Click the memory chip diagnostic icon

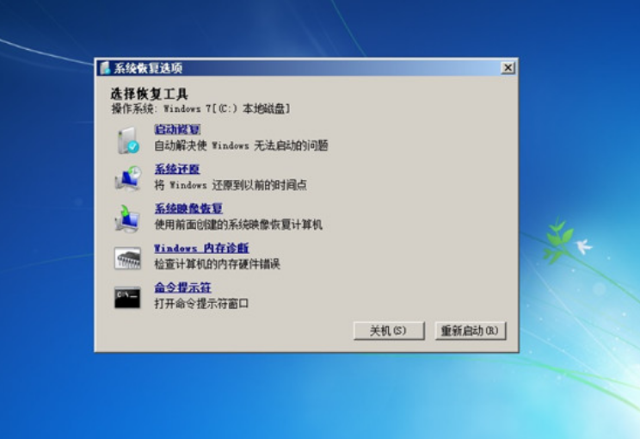pyautogui.click(x=127, y=258)
